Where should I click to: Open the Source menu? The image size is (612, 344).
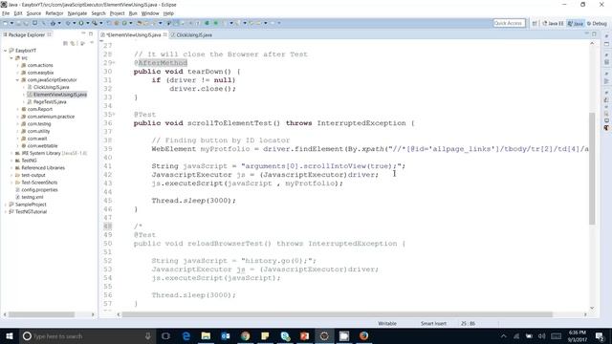tap(33, 13)
